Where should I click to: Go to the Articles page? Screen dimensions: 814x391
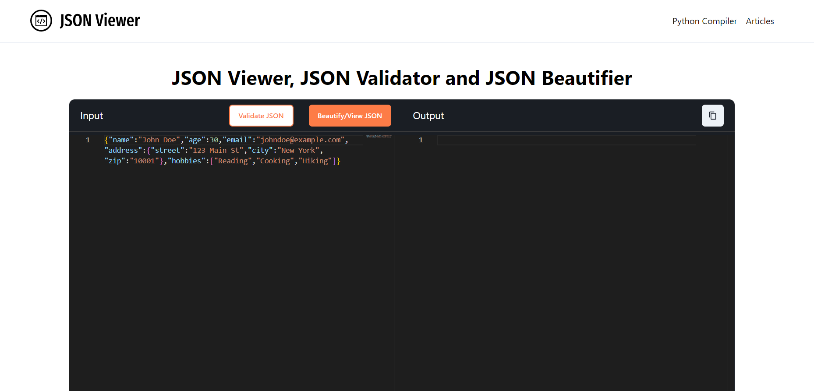coord(760,21)
